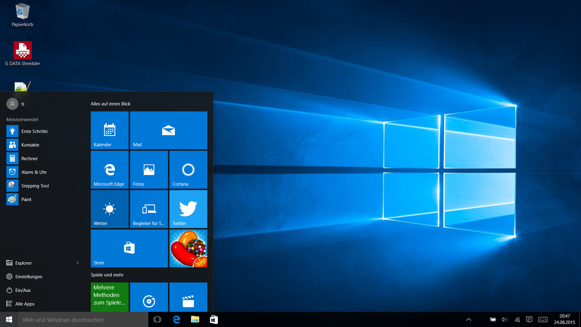Click the Web und Windows search box
581x327 pixels.
coord(83,320)
